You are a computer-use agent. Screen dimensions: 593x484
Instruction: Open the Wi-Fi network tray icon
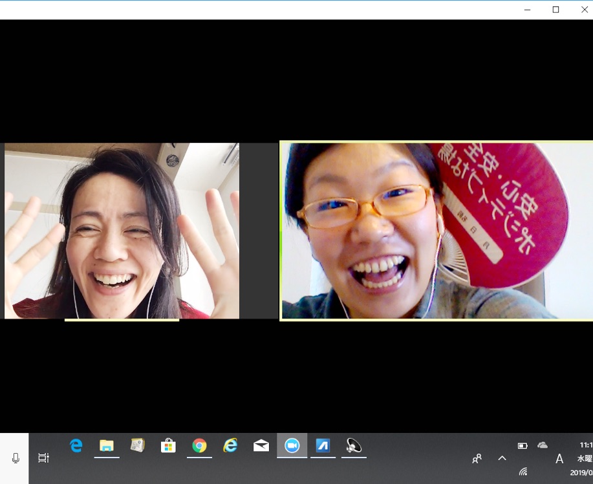point(523,472)
